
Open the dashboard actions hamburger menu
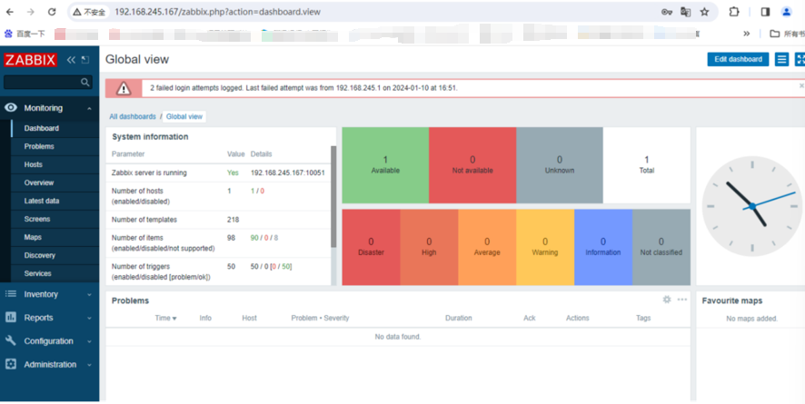click(x=781, y=60)
